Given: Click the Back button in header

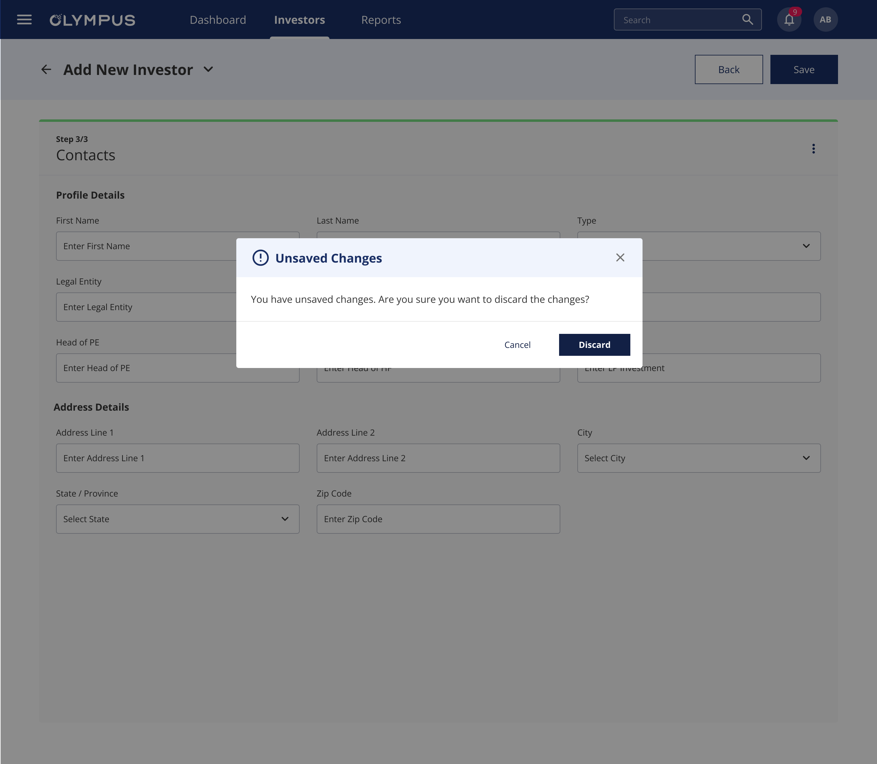Looking at the screenshot, I should coord(728,69).
